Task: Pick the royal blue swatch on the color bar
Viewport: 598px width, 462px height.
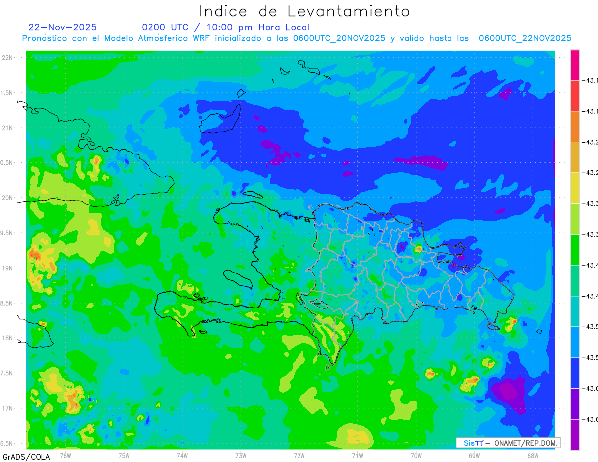Action: [575, 373]
